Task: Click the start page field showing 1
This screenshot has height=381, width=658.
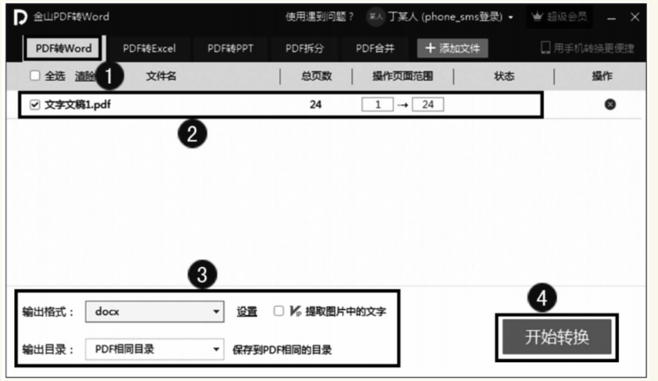Action: [378, 105]
